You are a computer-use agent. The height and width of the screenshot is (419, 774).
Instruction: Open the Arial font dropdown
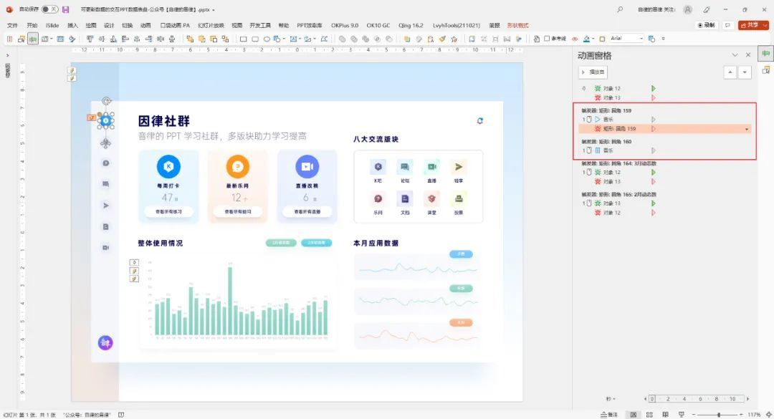[640, 39]
